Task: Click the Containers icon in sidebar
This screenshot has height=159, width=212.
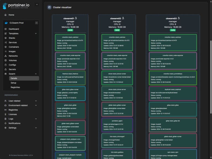Action: pos(6,47)
